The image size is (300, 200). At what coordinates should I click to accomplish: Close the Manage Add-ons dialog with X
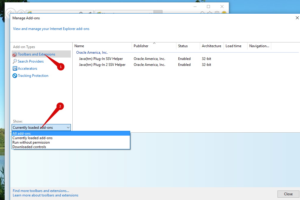click(x=297, y=18)
